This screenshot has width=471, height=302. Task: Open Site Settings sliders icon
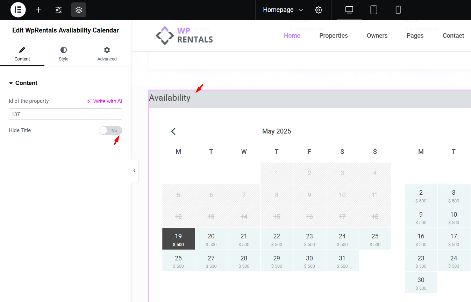coord(58,10)
